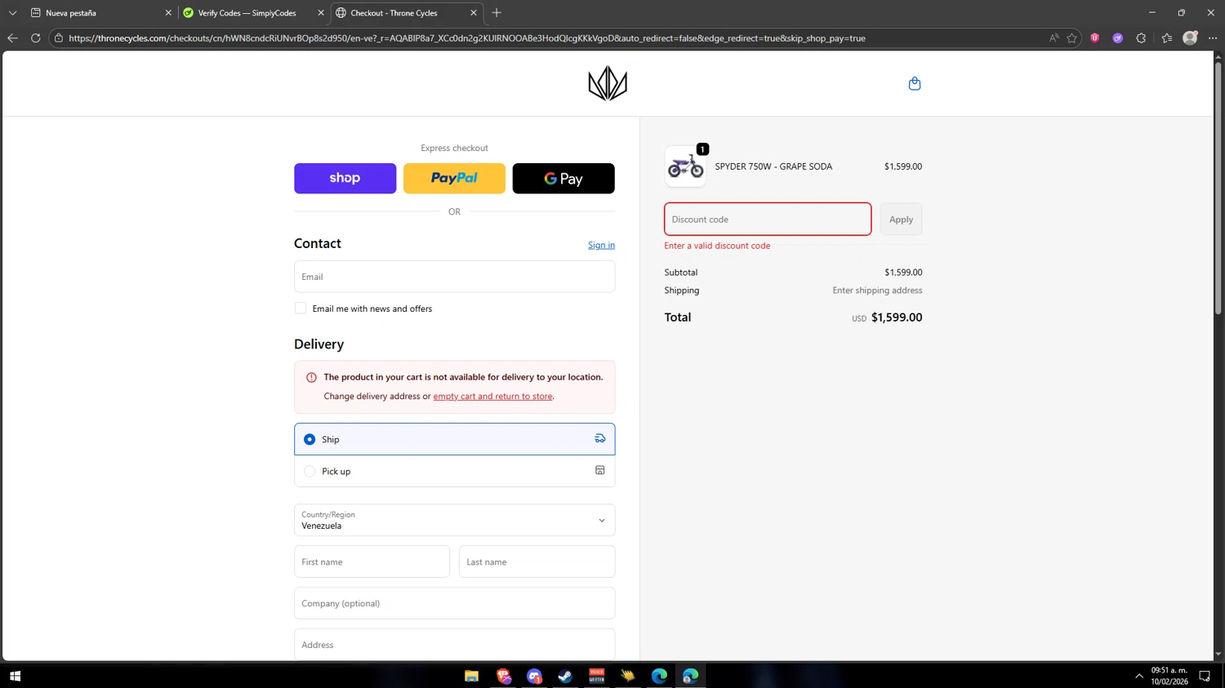Pay with PayPal express checkout

point(454,178)
